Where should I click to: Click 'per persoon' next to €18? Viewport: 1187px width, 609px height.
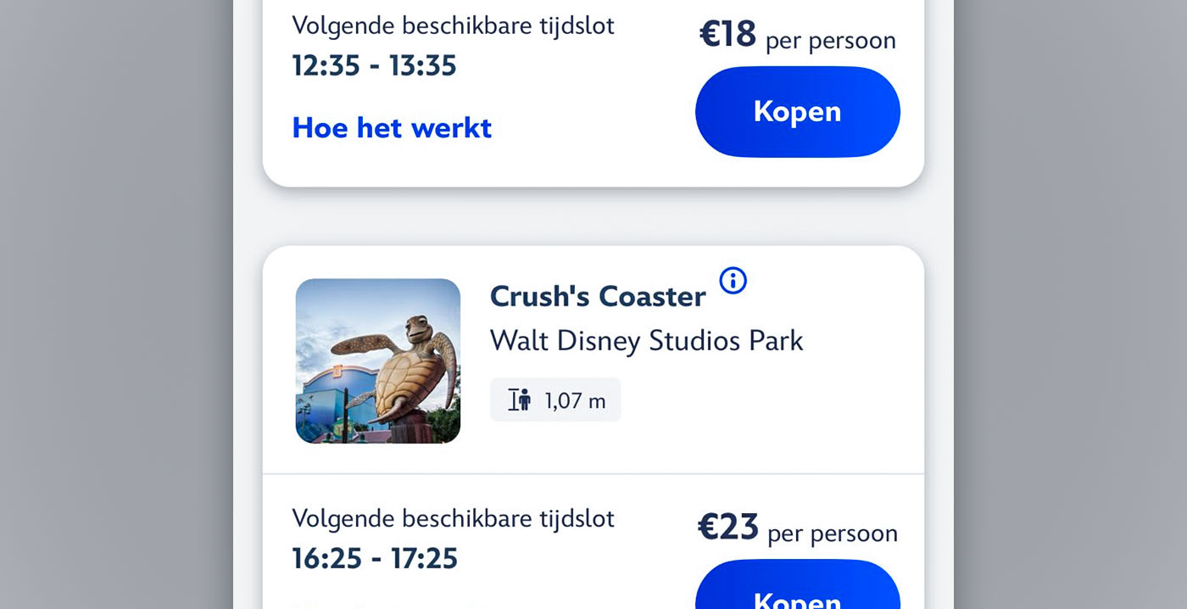(x=830, y=41)
